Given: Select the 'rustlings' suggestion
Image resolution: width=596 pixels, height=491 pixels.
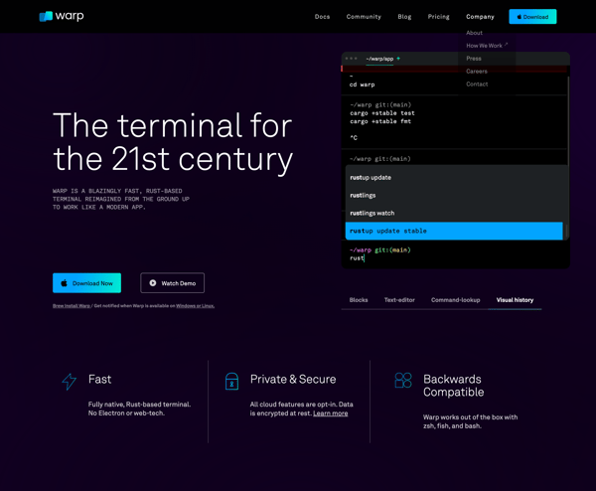Looking at the screenshot, I should point(454,196).
